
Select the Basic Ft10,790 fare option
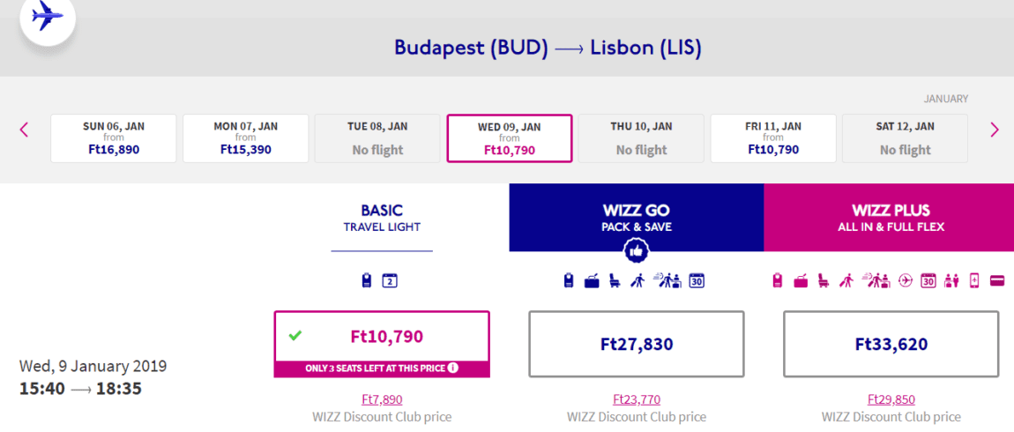pos(382,344)
